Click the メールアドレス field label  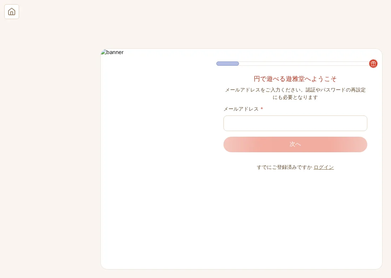[x=241, y=109]
